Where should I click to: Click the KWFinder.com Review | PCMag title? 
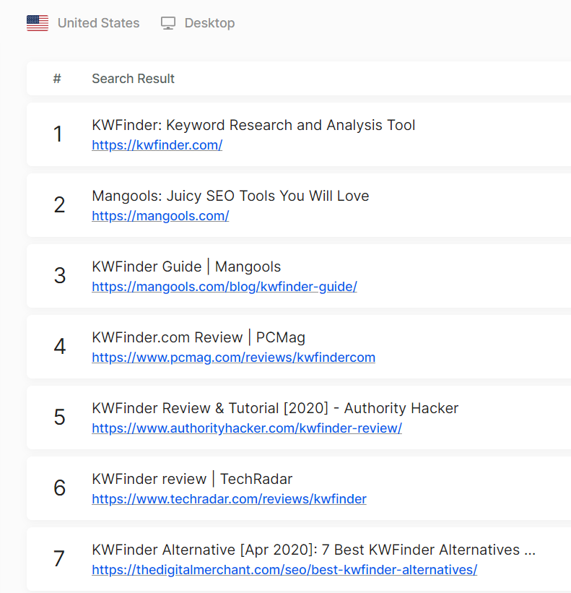coord(199,337)
